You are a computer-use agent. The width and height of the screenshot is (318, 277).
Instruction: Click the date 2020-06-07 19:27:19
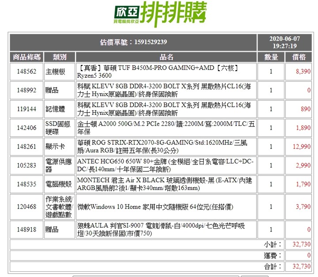coord(284,42)
